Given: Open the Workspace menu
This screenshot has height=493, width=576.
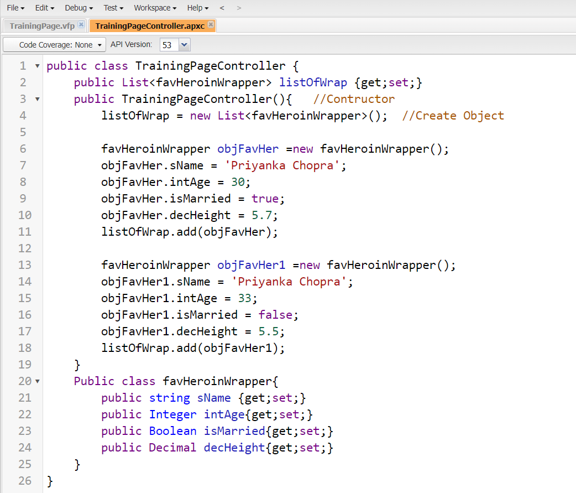Looking at the screenshot, I should 155,8.
